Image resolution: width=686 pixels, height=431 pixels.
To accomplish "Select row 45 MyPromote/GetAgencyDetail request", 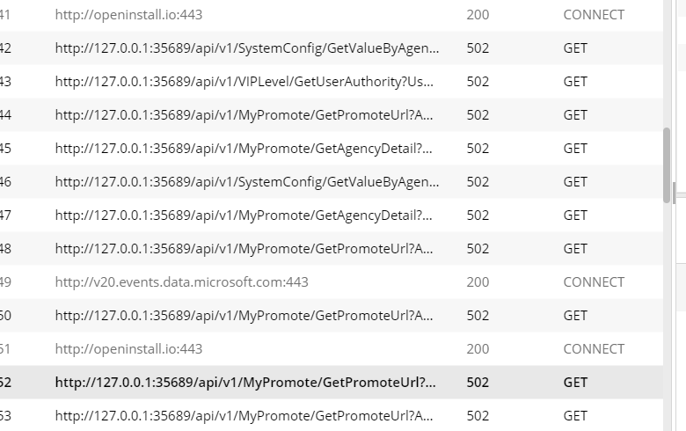I will click(x=332, y=149).
